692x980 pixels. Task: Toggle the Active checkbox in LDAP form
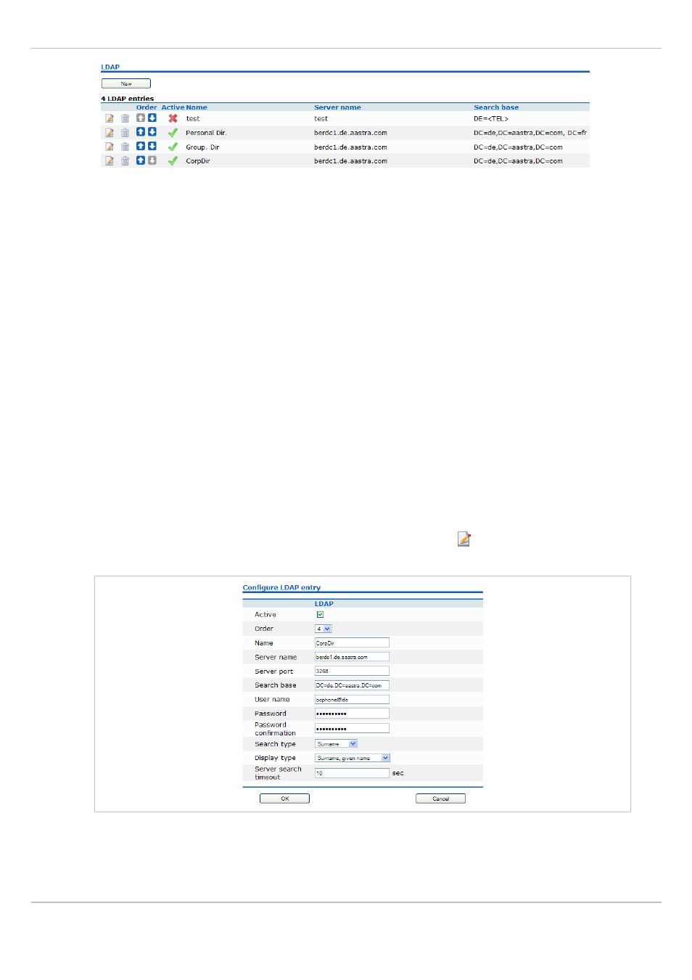320,615
